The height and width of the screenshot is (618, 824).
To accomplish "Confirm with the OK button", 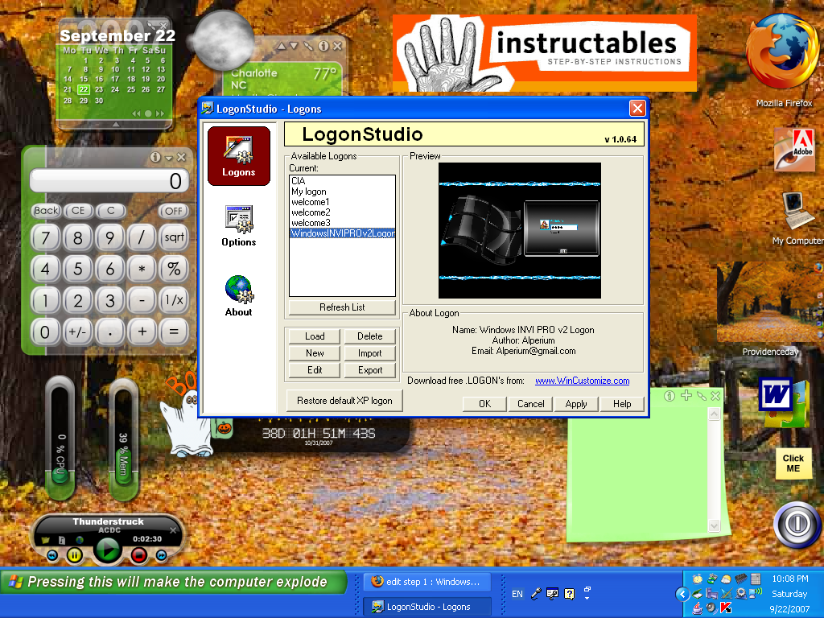I will click(x=484, y=404).
